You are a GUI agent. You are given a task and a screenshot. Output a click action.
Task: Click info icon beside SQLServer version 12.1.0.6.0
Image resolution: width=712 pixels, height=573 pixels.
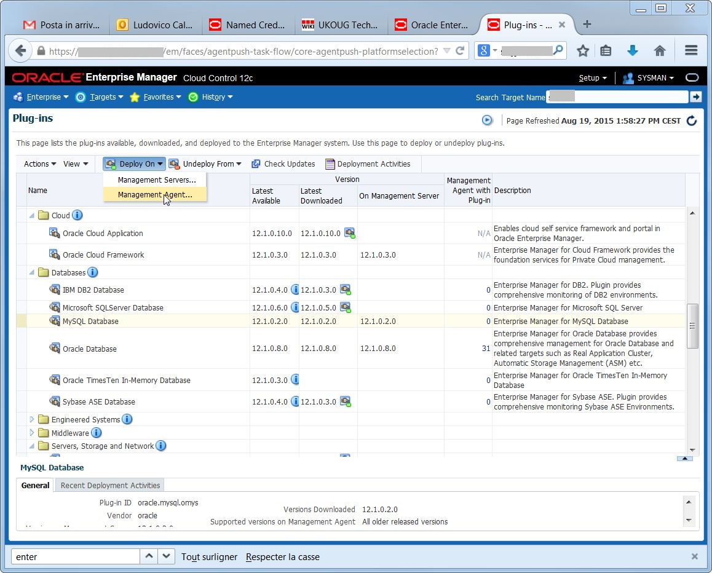click(x=295, y=307)
